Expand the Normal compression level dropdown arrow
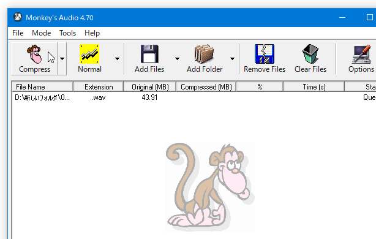Screen dimensions: 376x239 [x=117, y=59]
